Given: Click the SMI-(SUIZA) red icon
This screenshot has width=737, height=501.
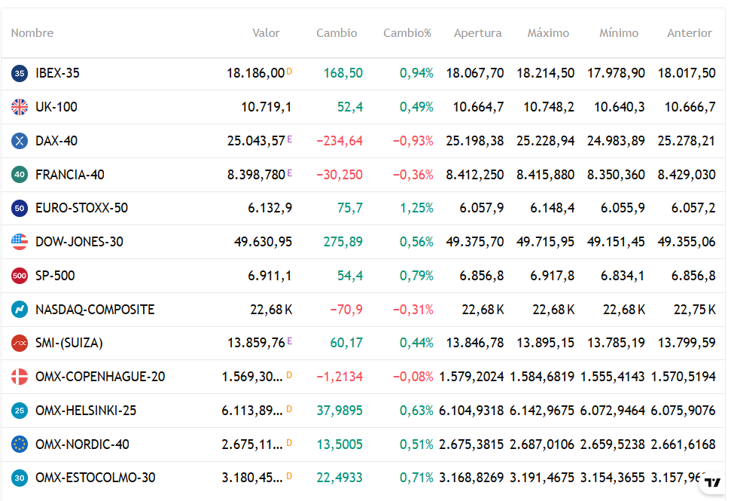Looking at the screenshot, I should click(20, 343).
